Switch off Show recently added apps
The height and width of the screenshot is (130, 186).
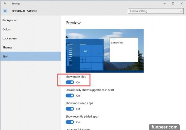tap(70, 122)
